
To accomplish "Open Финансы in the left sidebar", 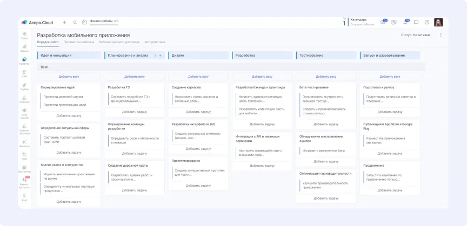I will 24,143.
